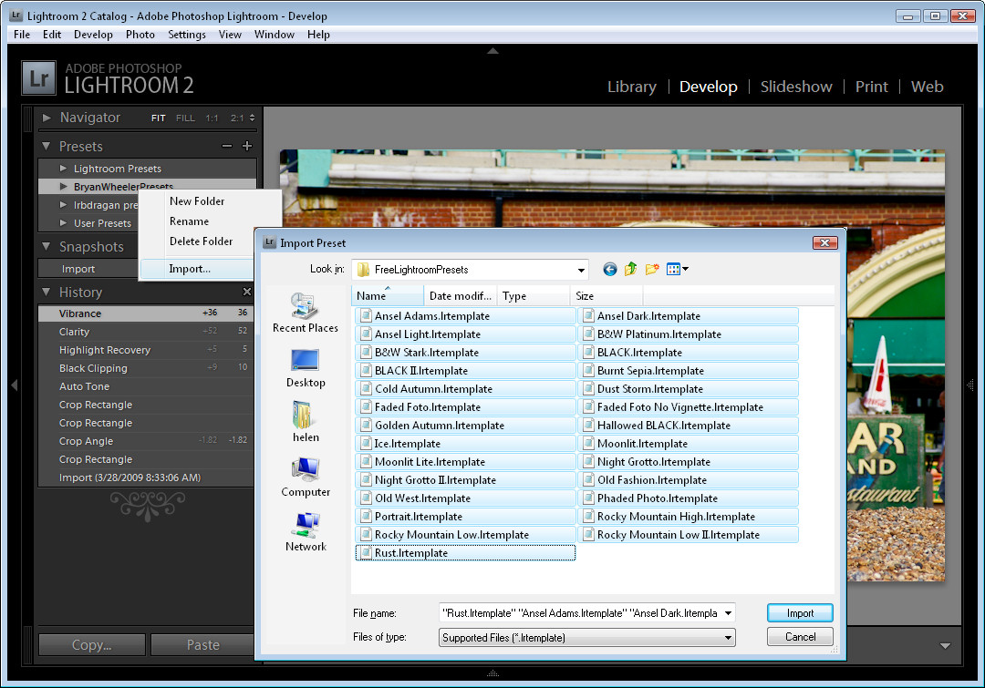This screenshot has height=688, width=985.
Task: Open Computer in places bar
Action: point(306,477)
